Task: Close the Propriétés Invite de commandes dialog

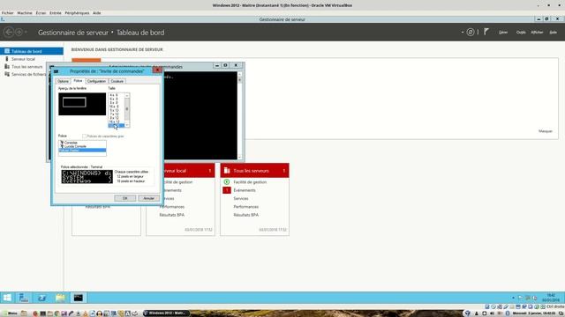Action: click(157, 70)
